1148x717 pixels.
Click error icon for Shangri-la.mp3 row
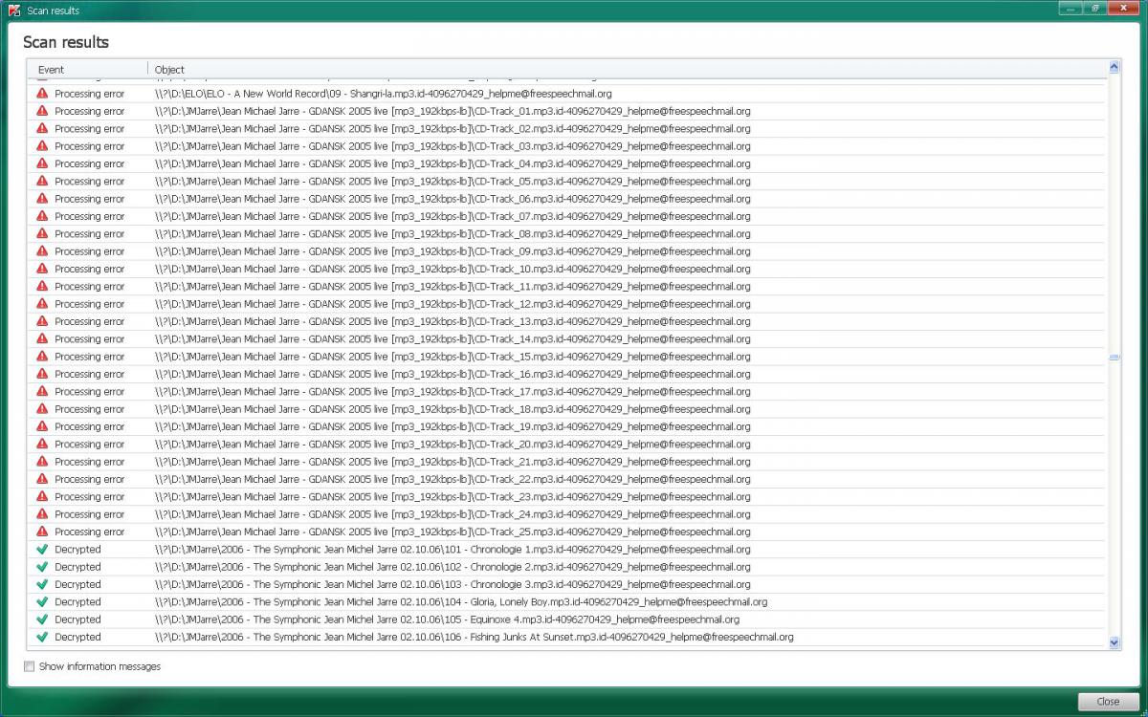[42, 94]
